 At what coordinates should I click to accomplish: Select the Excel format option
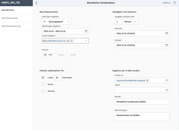click(x=56, y=55)
